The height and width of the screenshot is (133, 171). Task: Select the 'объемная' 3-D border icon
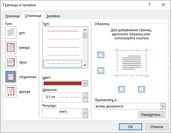tap(11, 76)
